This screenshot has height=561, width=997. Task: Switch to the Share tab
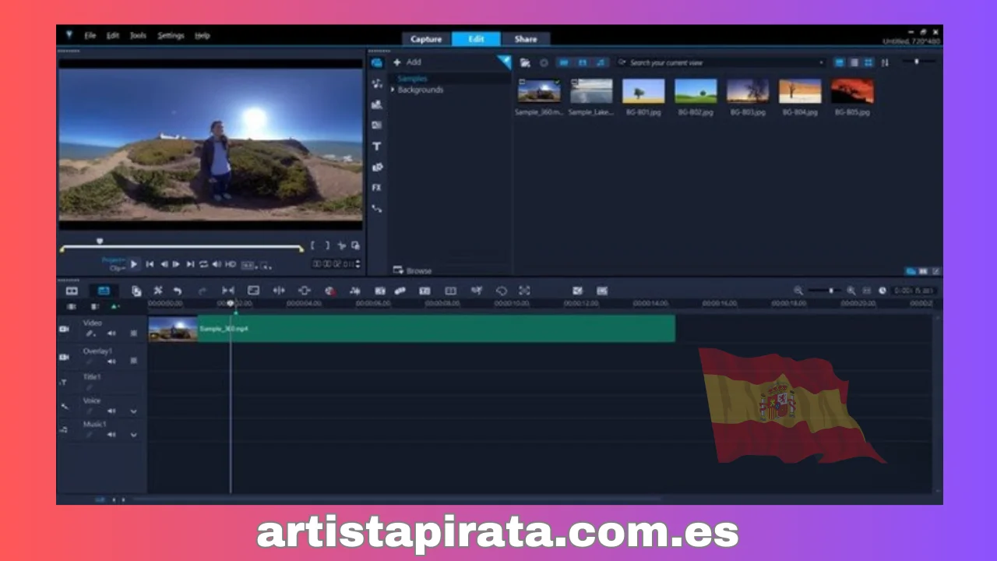[526, 39]
